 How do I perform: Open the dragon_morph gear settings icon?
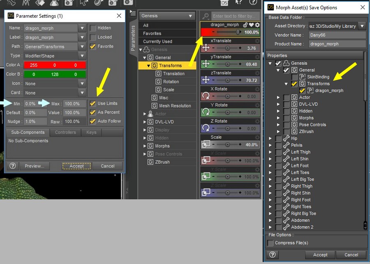click(x=257, y=25)
